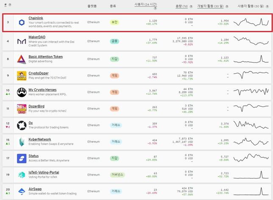The width and height of the screenshot is (273, 200).
Task: Select the 금융 tag on MakerDAO row
Action: [114, 41]
